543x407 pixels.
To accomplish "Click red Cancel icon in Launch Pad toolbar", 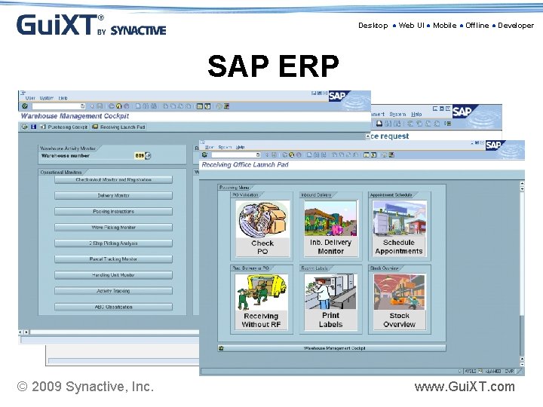I will 299,155.
